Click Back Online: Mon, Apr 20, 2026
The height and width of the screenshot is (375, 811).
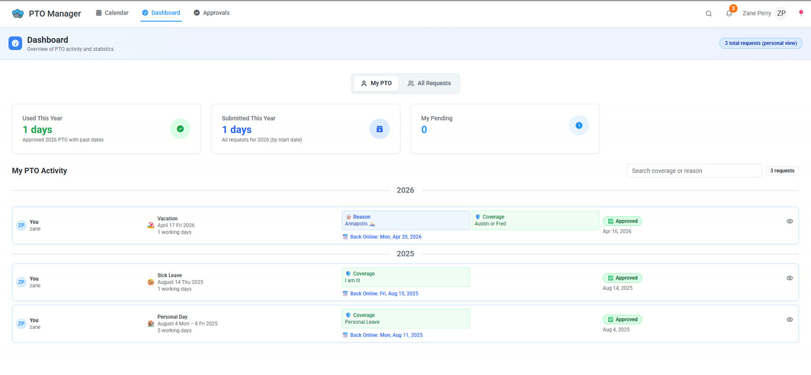pos(382,237)
